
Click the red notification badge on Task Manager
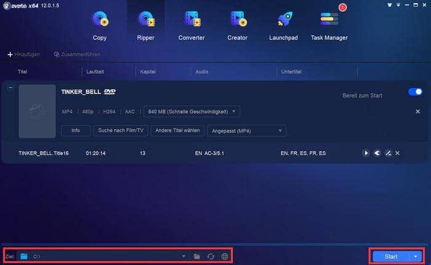342,7
